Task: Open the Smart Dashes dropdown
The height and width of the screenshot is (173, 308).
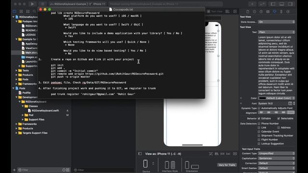Action: (277, 168)
